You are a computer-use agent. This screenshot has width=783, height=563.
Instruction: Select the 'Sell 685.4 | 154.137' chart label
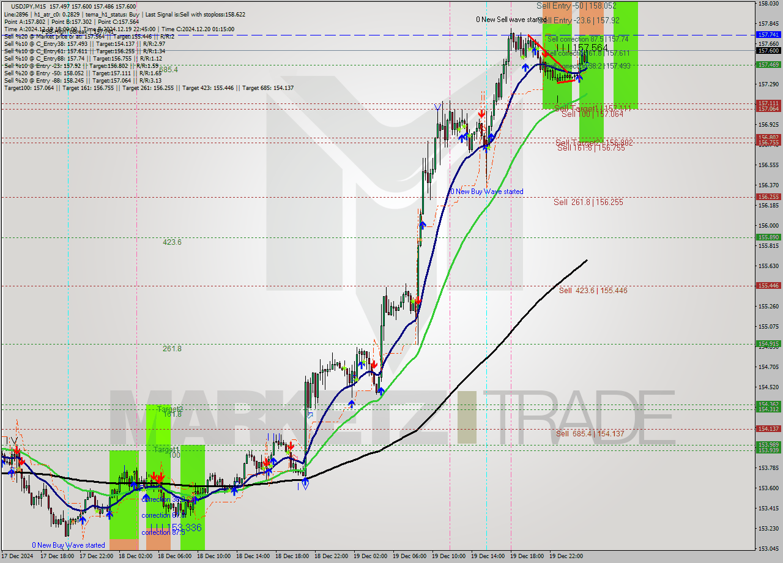(x=590, y=433)
